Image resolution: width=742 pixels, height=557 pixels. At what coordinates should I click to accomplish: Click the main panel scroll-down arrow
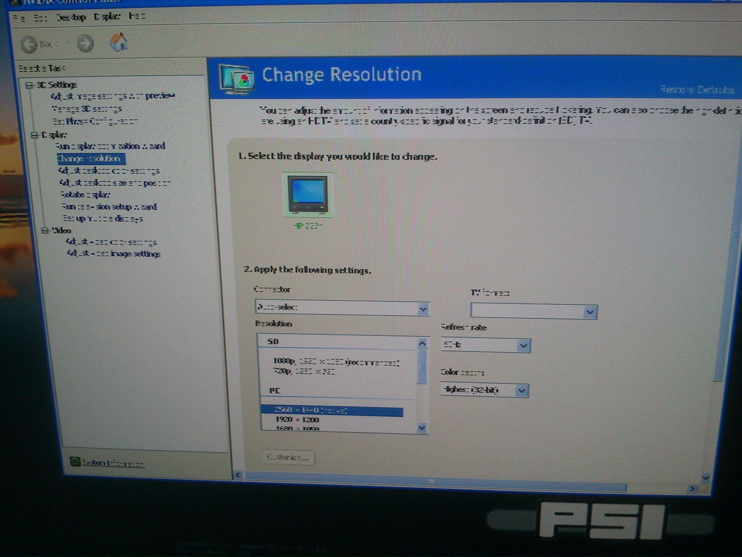click(705, 478)
